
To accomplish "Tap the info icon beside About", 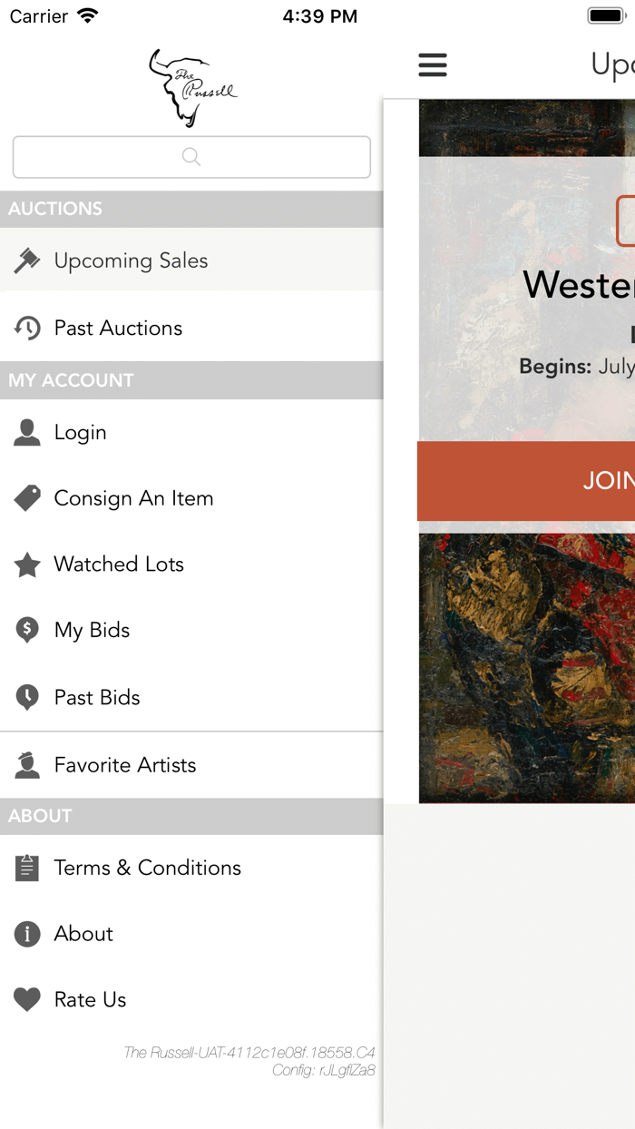I will [27, 934].
